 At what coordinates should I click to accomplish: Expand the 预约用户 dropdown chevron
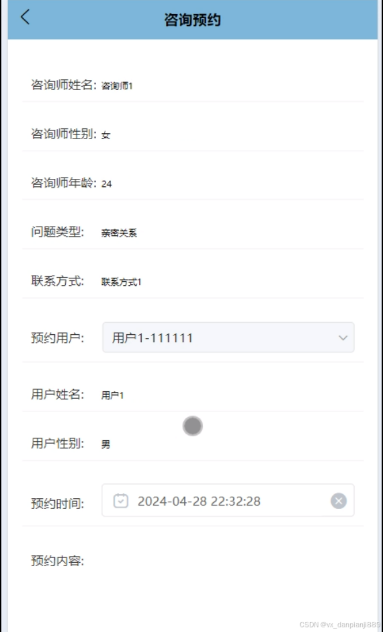(343, 338)
